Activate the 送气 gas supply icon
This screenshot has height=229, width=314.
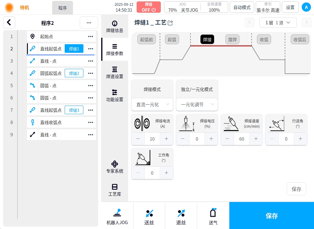pyautogui.click(x=213, y=216)
